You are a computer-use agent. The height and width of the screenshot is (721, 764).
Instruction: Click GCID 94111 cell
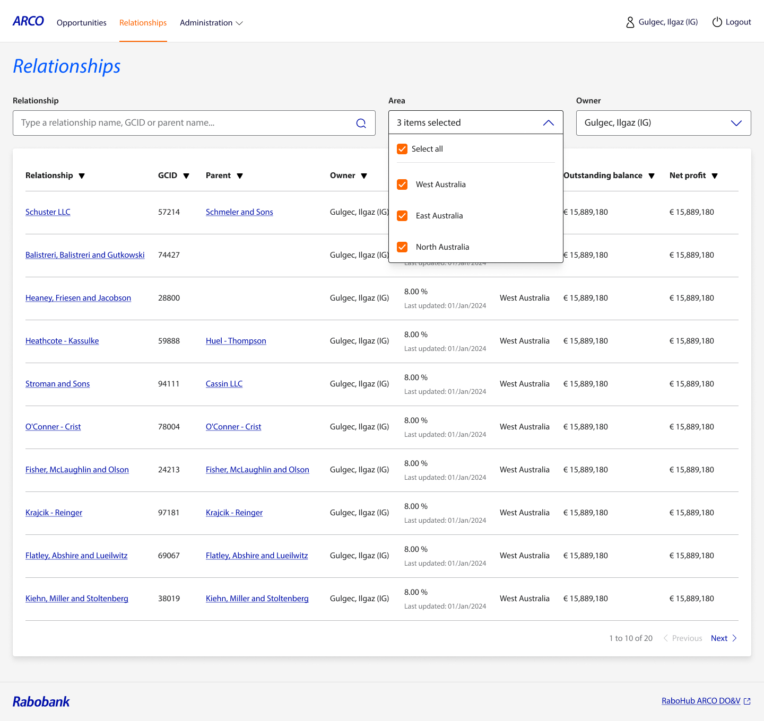169,384
